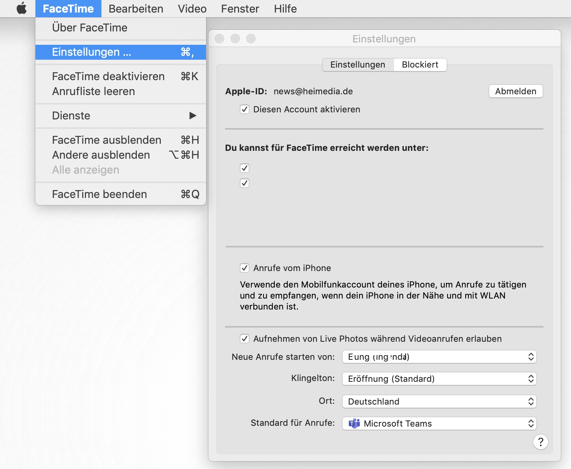Select FaceTime beenden menu entry
The width and height of the screenshot is (571, 469).
pos(121,194)
